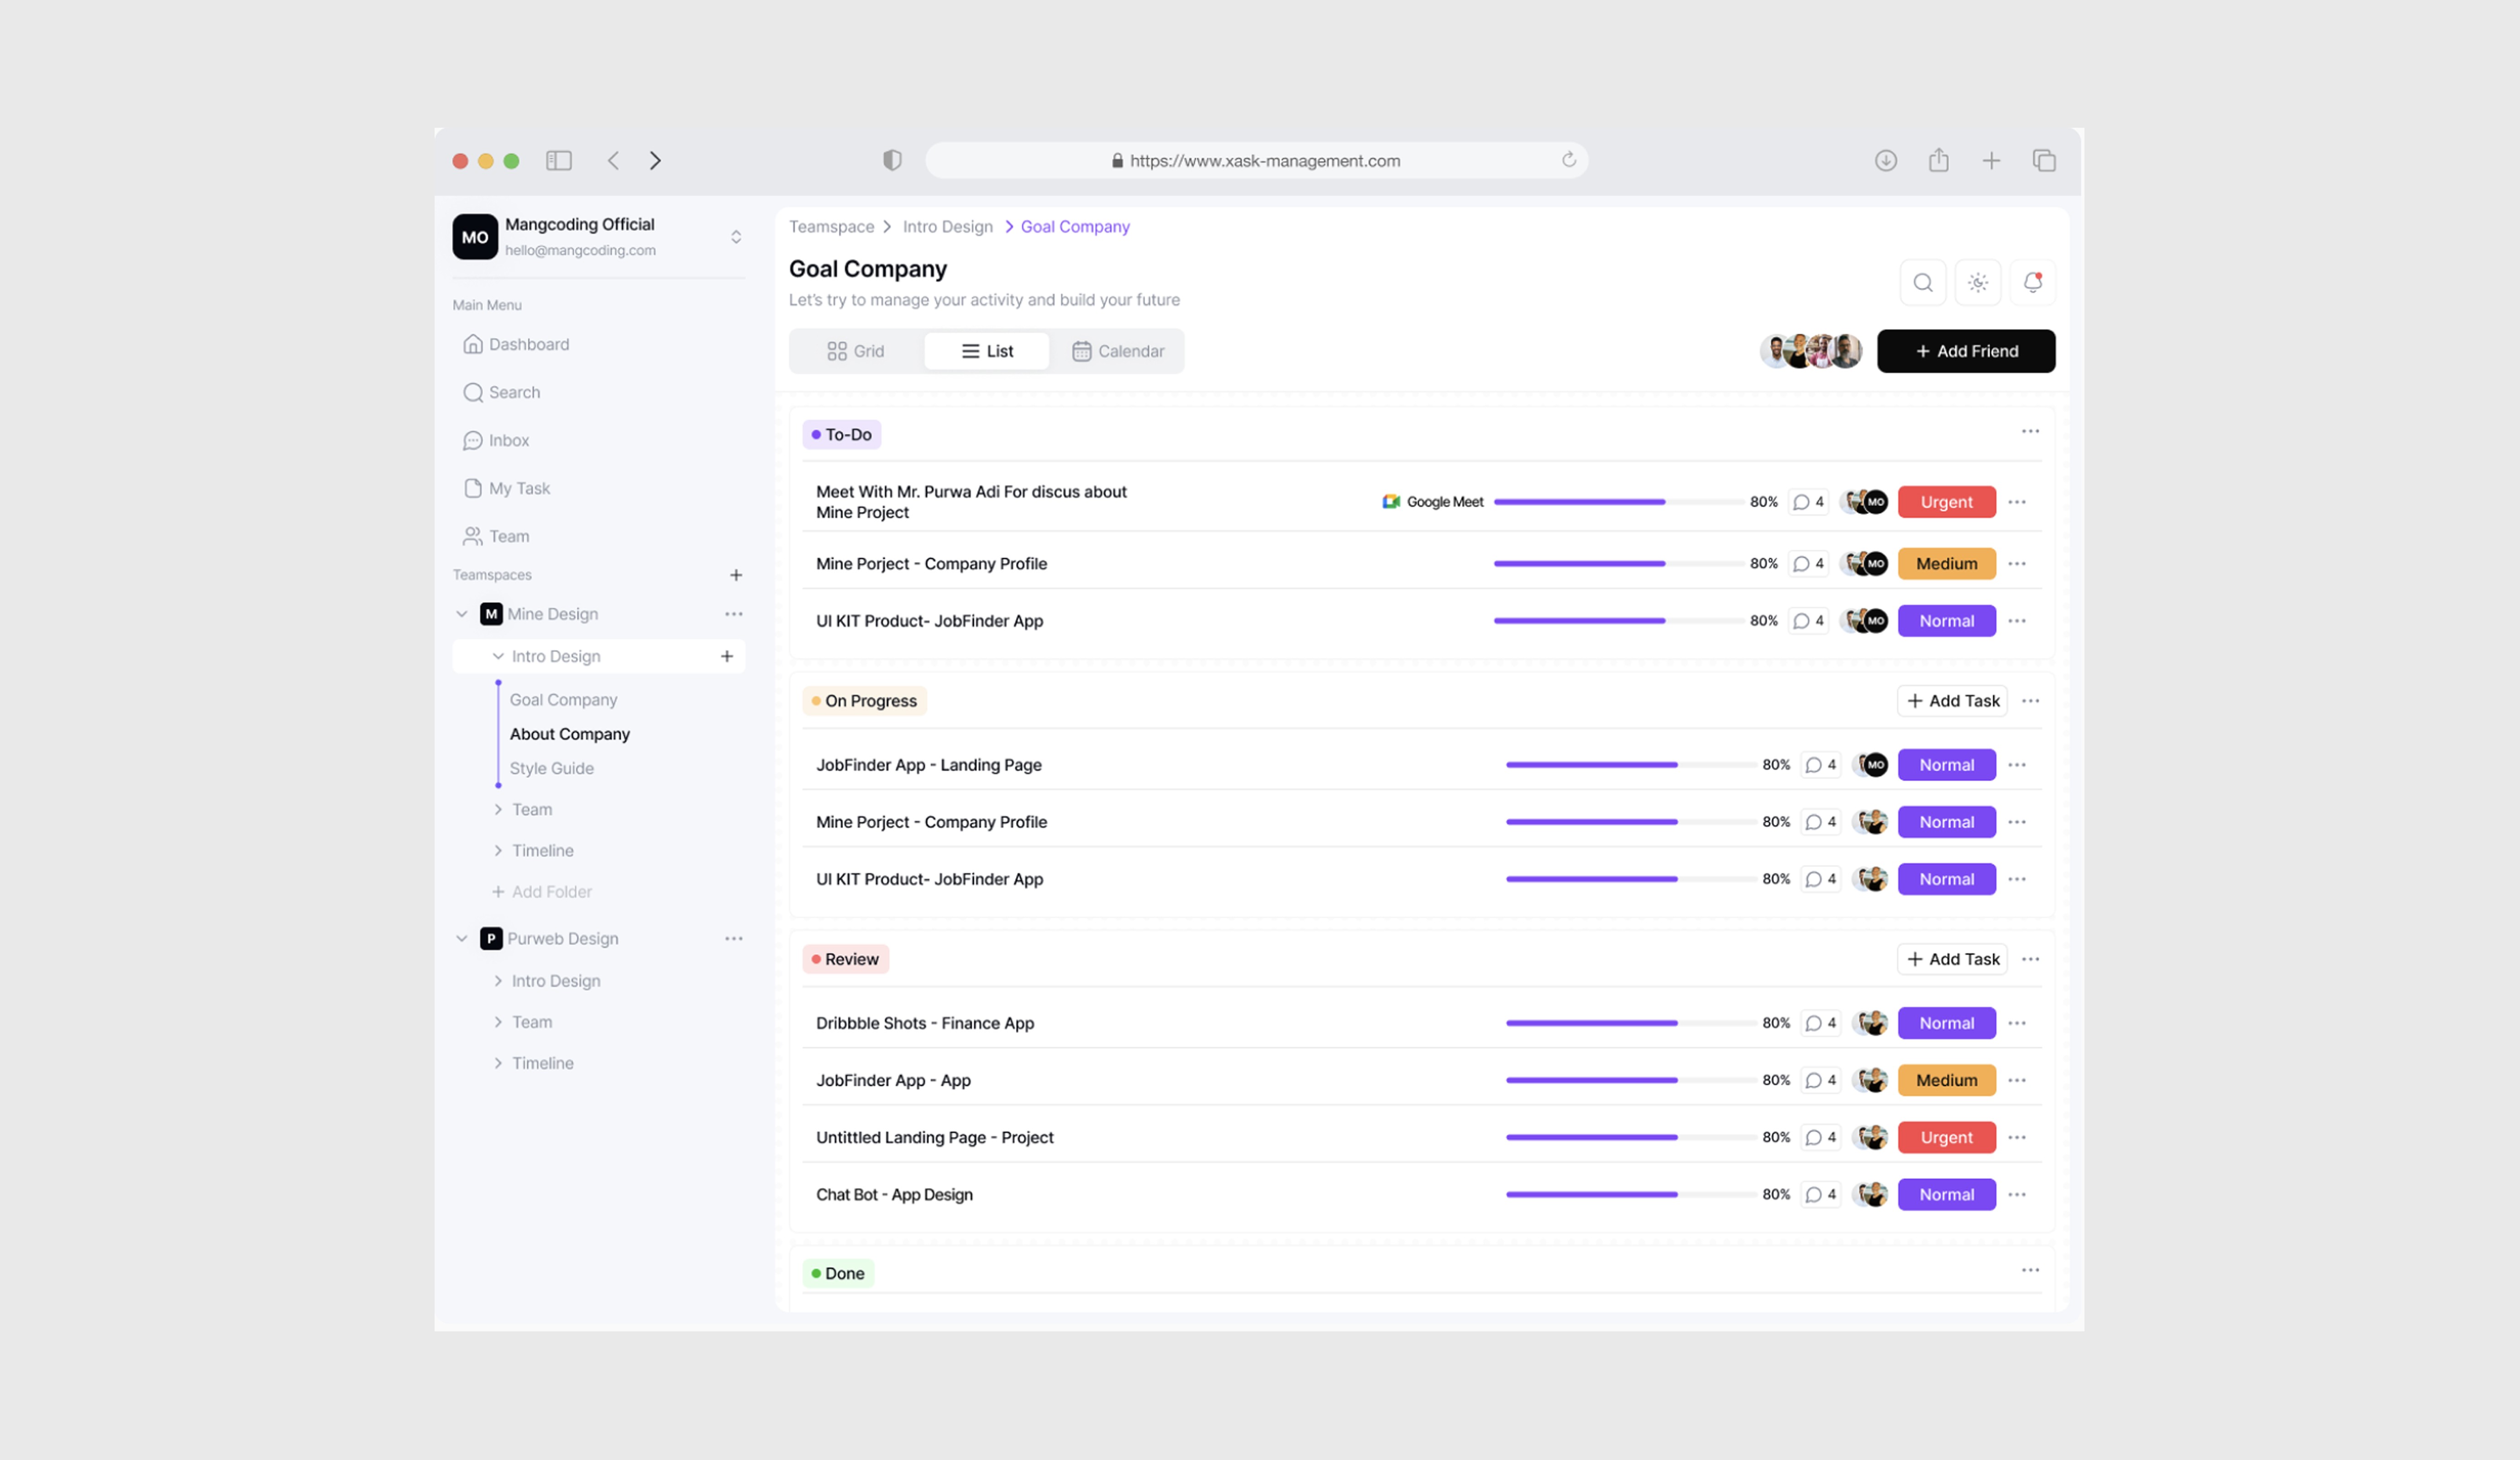Open My Task from the main menu
Screen dimensions: 2520x1460
click(x=507, y=489)
